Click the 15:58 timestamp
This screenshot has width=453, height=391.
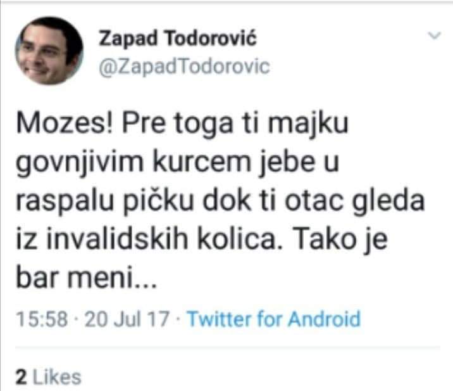(42, 319)
